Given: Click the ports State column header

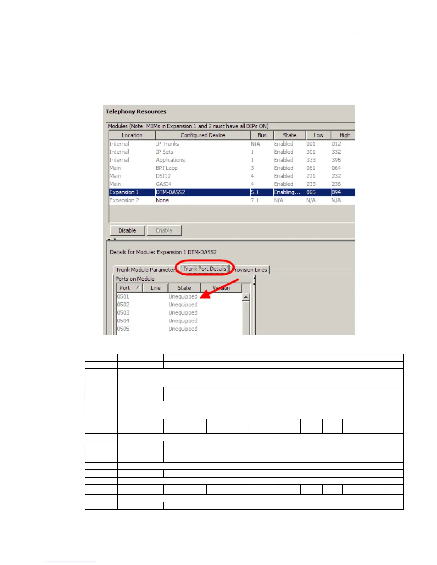Looking at the screenshot, I should pos(184,288).
